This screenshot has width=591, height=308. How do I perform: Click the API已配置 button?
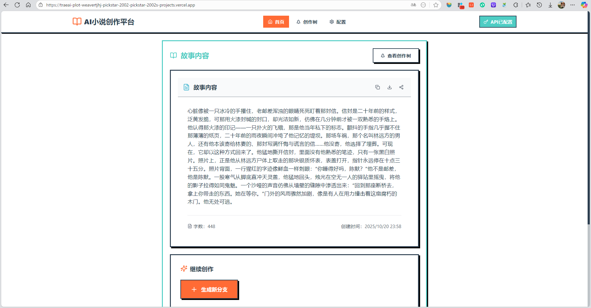[498, 22]
